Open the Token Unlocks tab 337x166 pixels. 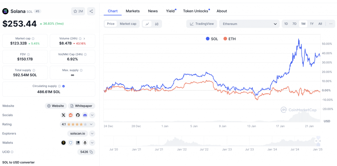195,11
